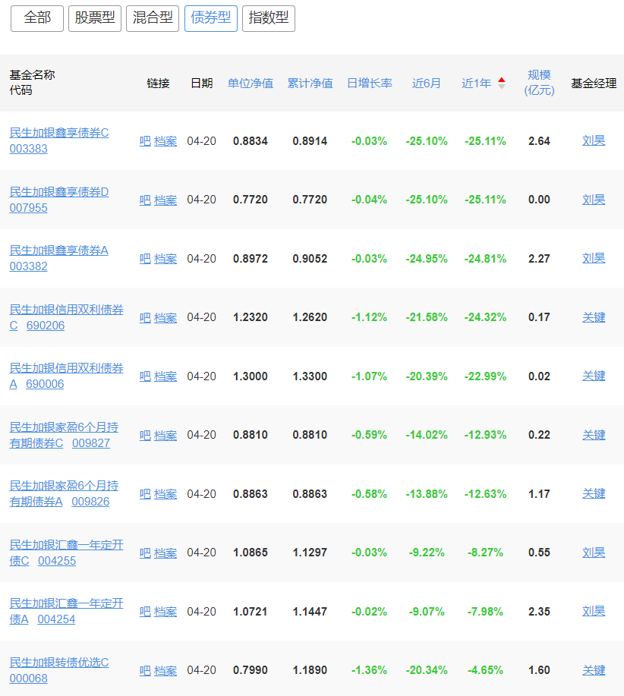Open 吧 link for fund 009826
Screen dimensions: 624x696
(x=145, y=494)
